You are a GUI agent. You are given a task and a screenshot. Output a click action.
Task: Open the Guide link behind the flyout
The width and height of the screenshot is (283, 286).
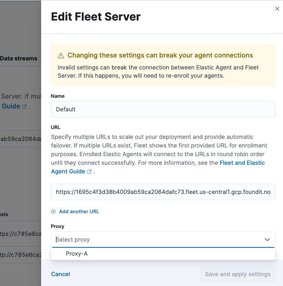click(x=11, y=106)
